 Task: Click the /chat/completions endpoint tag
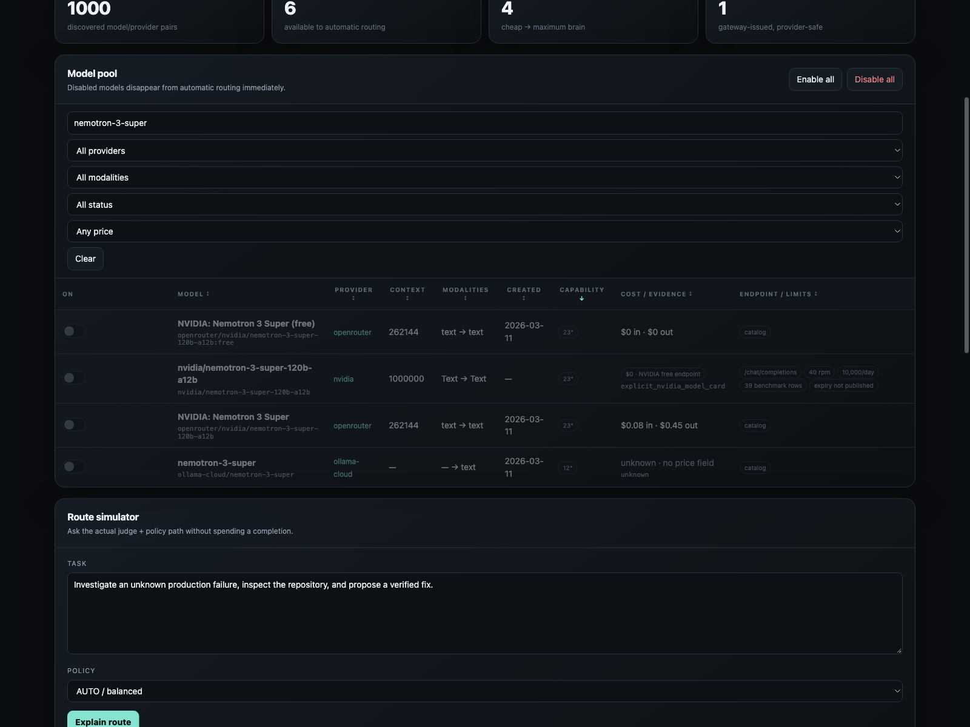click(771, 373)
